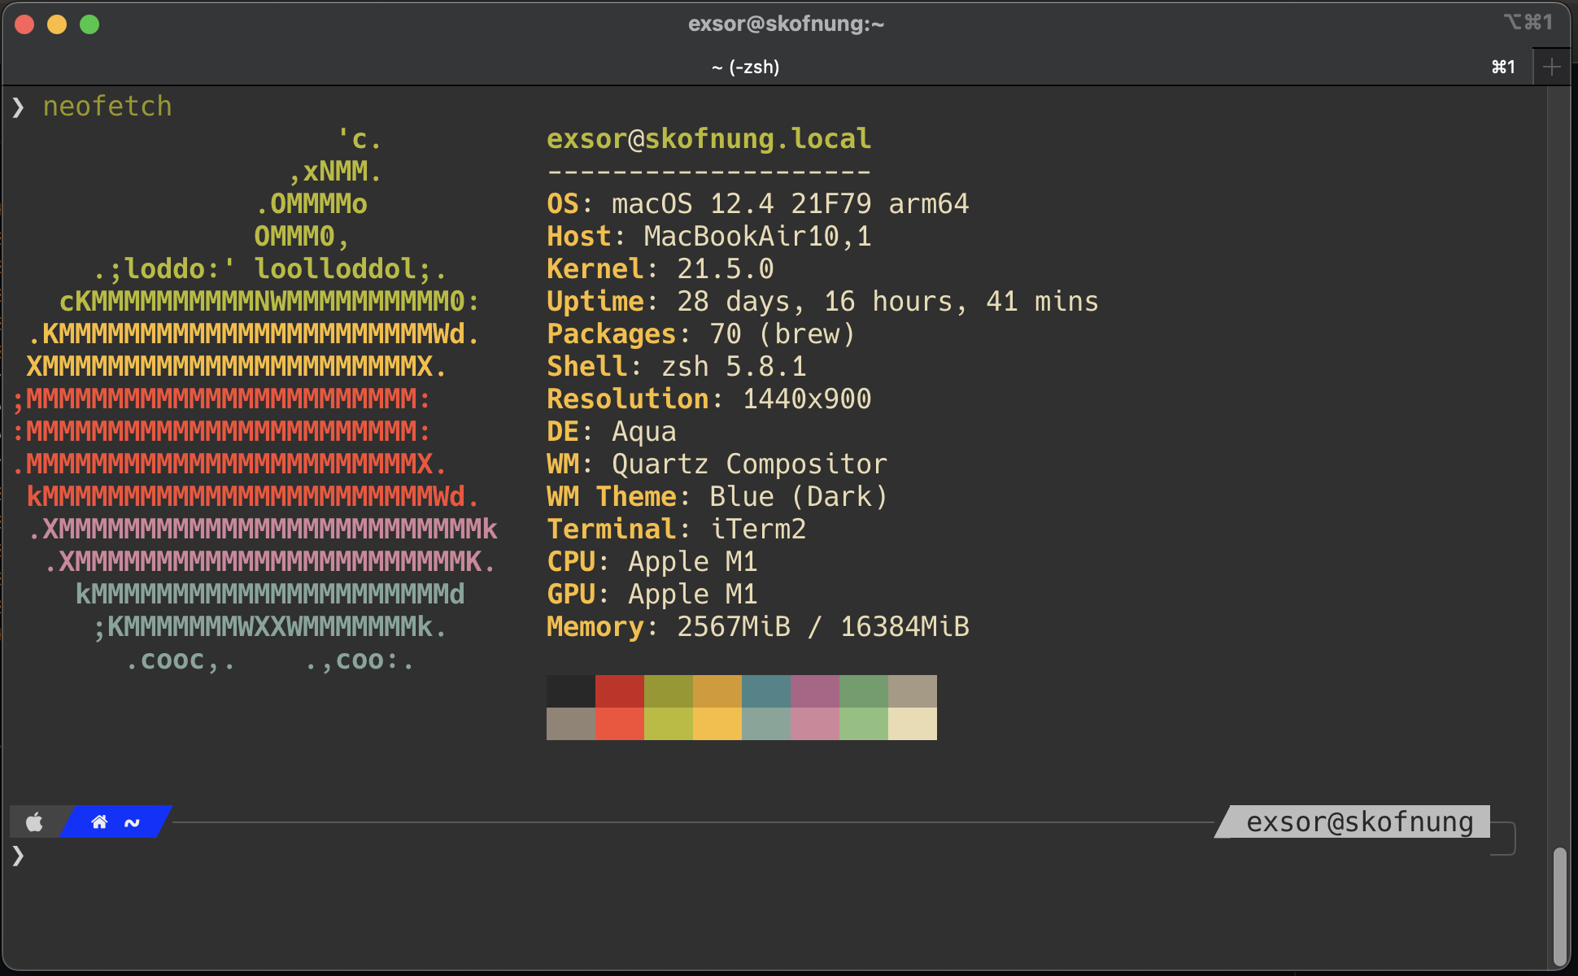Click the plus new tab button
The image size is (1578, 976).
pos(1551,67)
